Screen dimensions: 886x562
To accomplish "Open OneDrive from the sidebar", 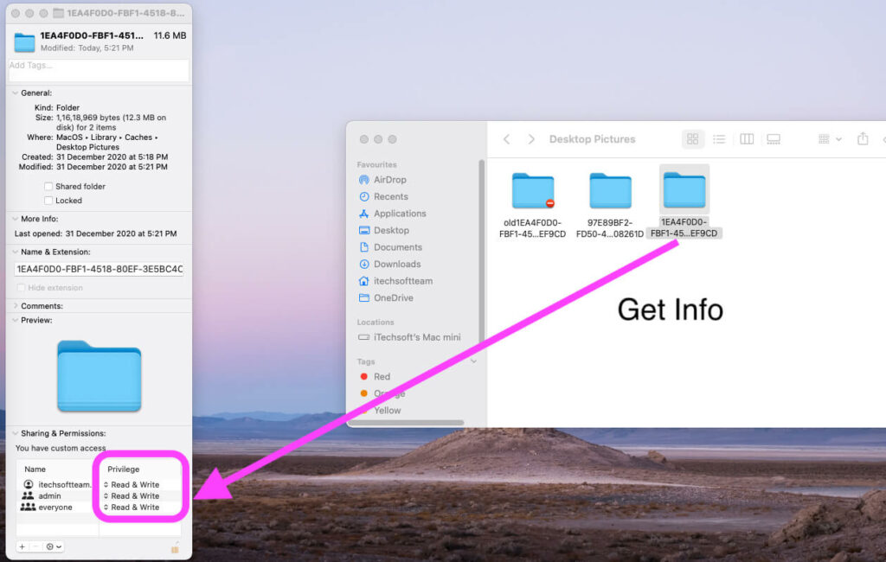I will (391, 297).
